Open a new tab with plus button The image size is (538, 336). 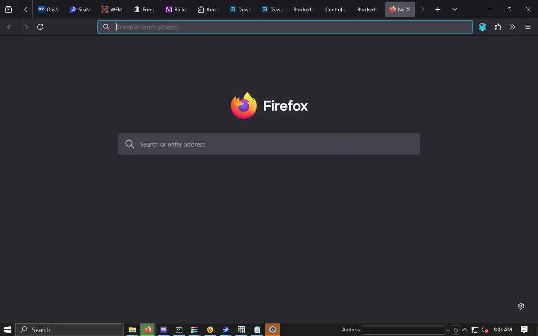[x=438, y=9]
